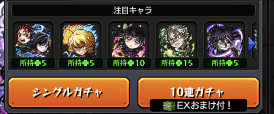Select the Tanjiro and Giyu character icon
274x114 pixels.
33,40
